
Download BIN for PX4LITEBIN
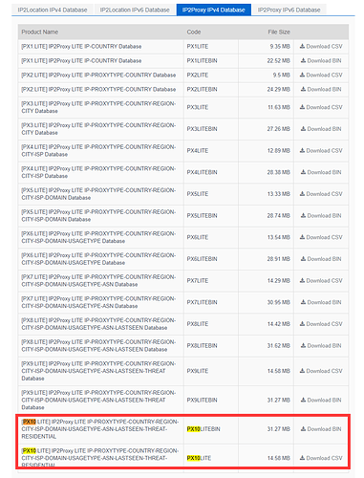[x=321, y=172]
